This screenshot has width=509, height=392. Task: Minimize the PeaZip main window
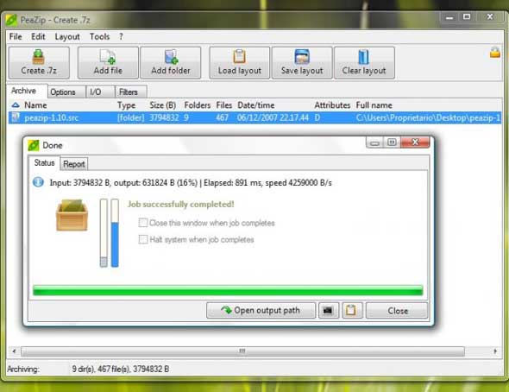click(449, 17)
